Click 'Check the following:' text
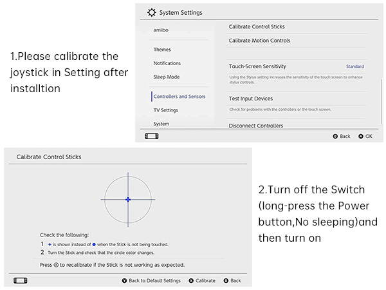 (64, 235)
